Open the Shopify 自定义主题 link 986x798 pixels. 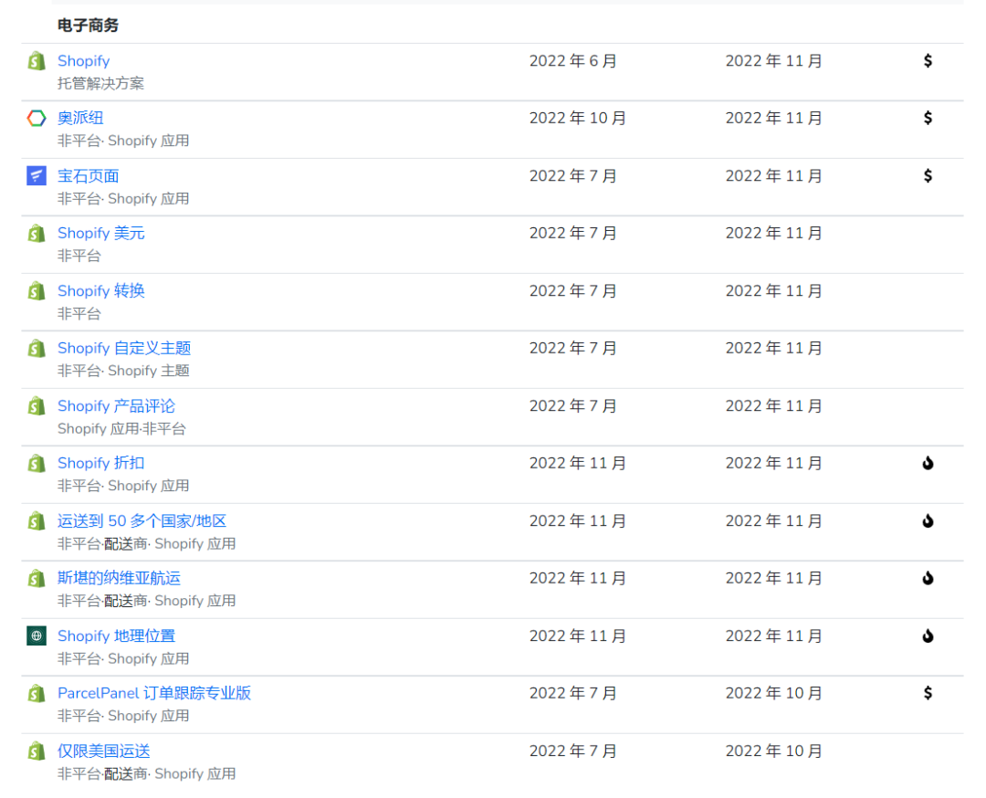124,349
